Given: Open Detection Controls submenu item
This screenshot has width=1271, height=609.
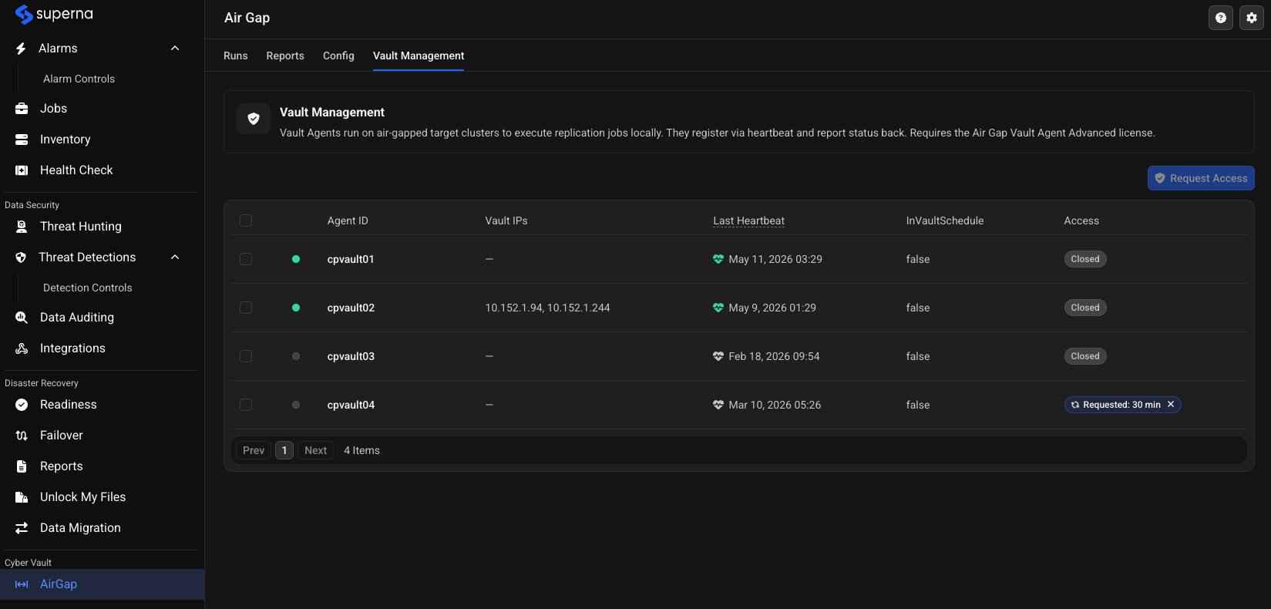Looking at the screenshot, I should pos(88,288).
